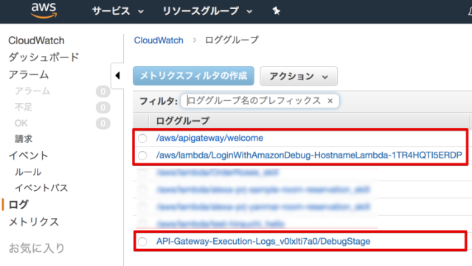The image size is (472, 266).
Task: Click メトリクスフィルタの作成 button
Action: (x=193, y=76)
